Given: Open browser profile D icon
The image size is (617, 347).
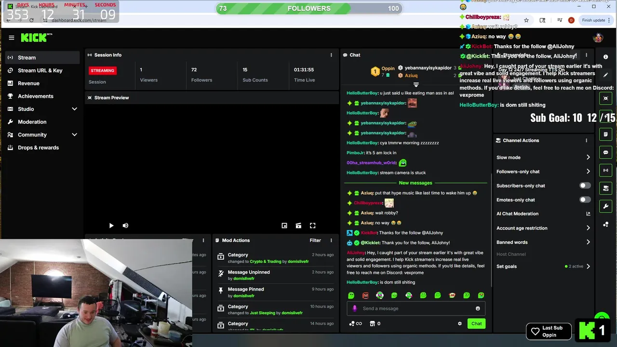Looking at the screenshot, I should coord(571,20).
